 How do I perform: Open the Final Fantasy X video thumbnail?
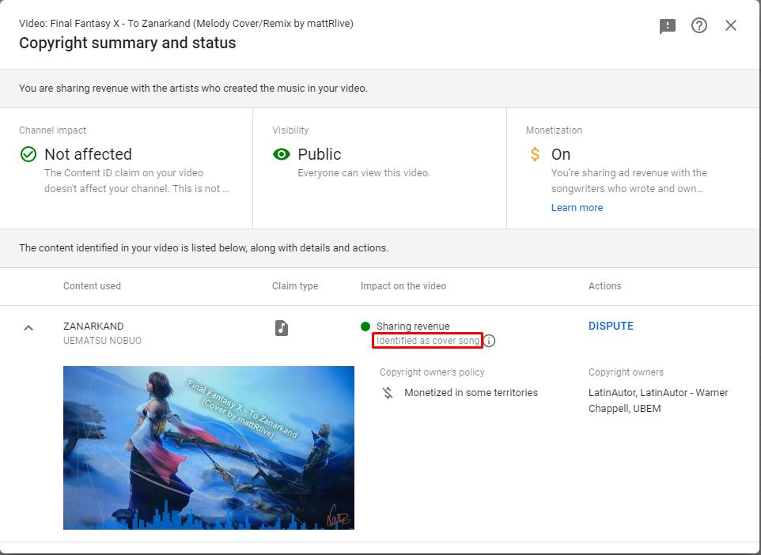[209, 447]
